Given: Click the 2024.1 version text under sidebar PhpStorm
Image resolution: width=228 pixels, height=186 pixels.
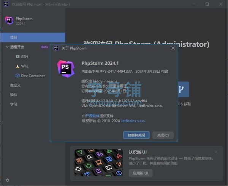Looking at the screenshot, I should (21, 23).
